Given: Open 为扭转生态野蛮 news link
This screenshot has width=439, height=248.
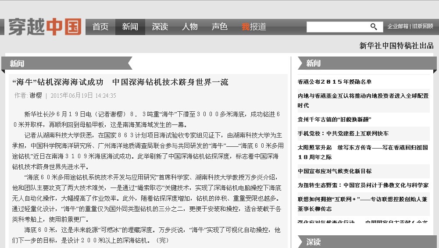Looking at the screenshot, I should (x=363, y=185).
